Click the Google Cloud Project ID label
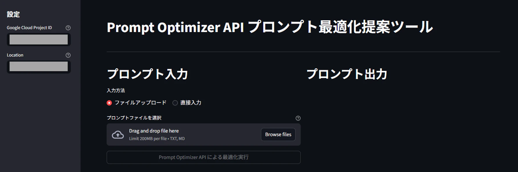This screenshot has height=172, width=518. (29, 28)
